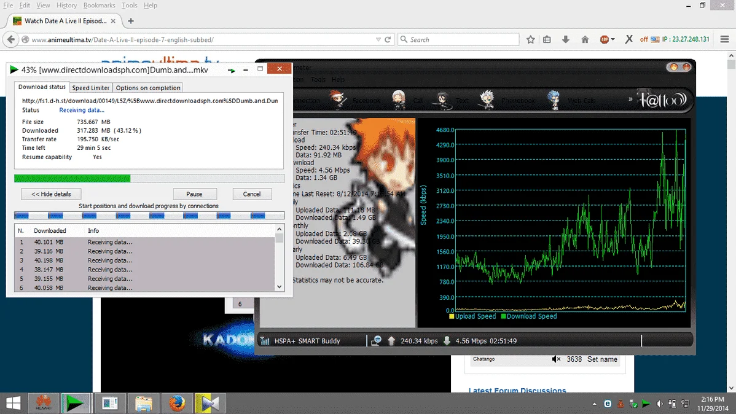Open a new tab with plus button
736x414 pixels.
point(130,21)
